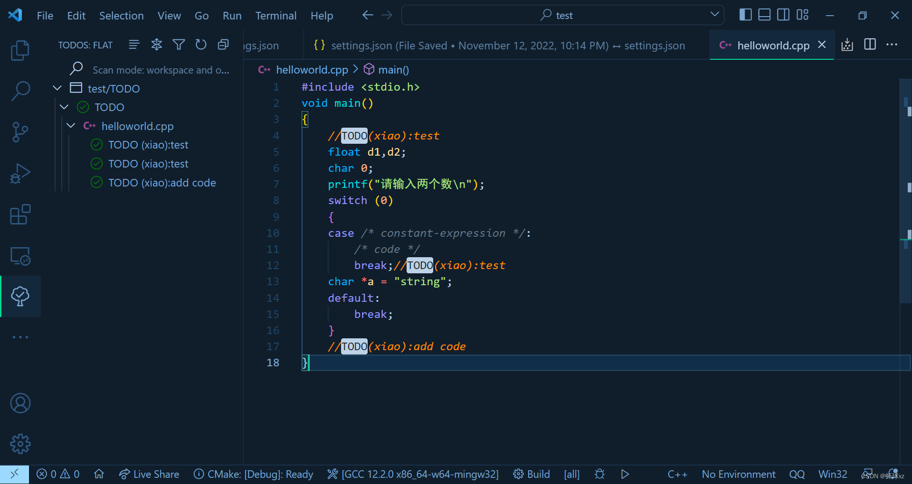Toggle the primary side bar
The height and width of the screenshot is (484, 912).
pyautogui.click(x=745, y=15)
